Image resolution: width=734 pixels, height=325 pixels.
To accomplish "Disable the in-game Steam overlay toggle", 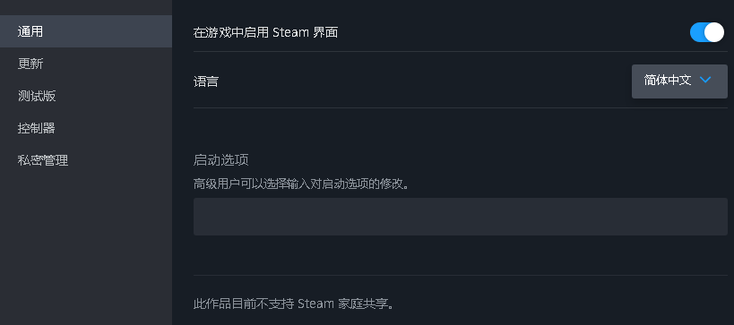I will click(x=707, y=32).
